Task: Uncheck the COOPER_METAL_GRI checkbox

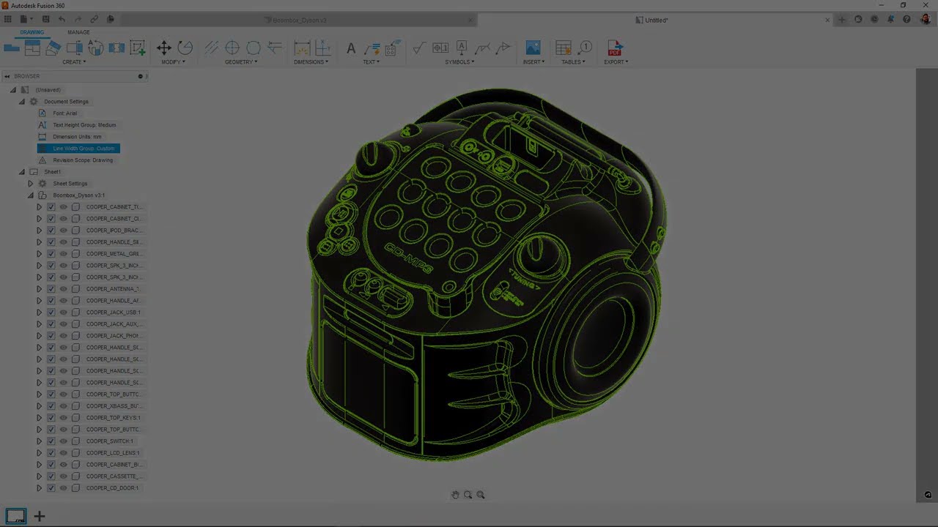Action: coord(51,254)
